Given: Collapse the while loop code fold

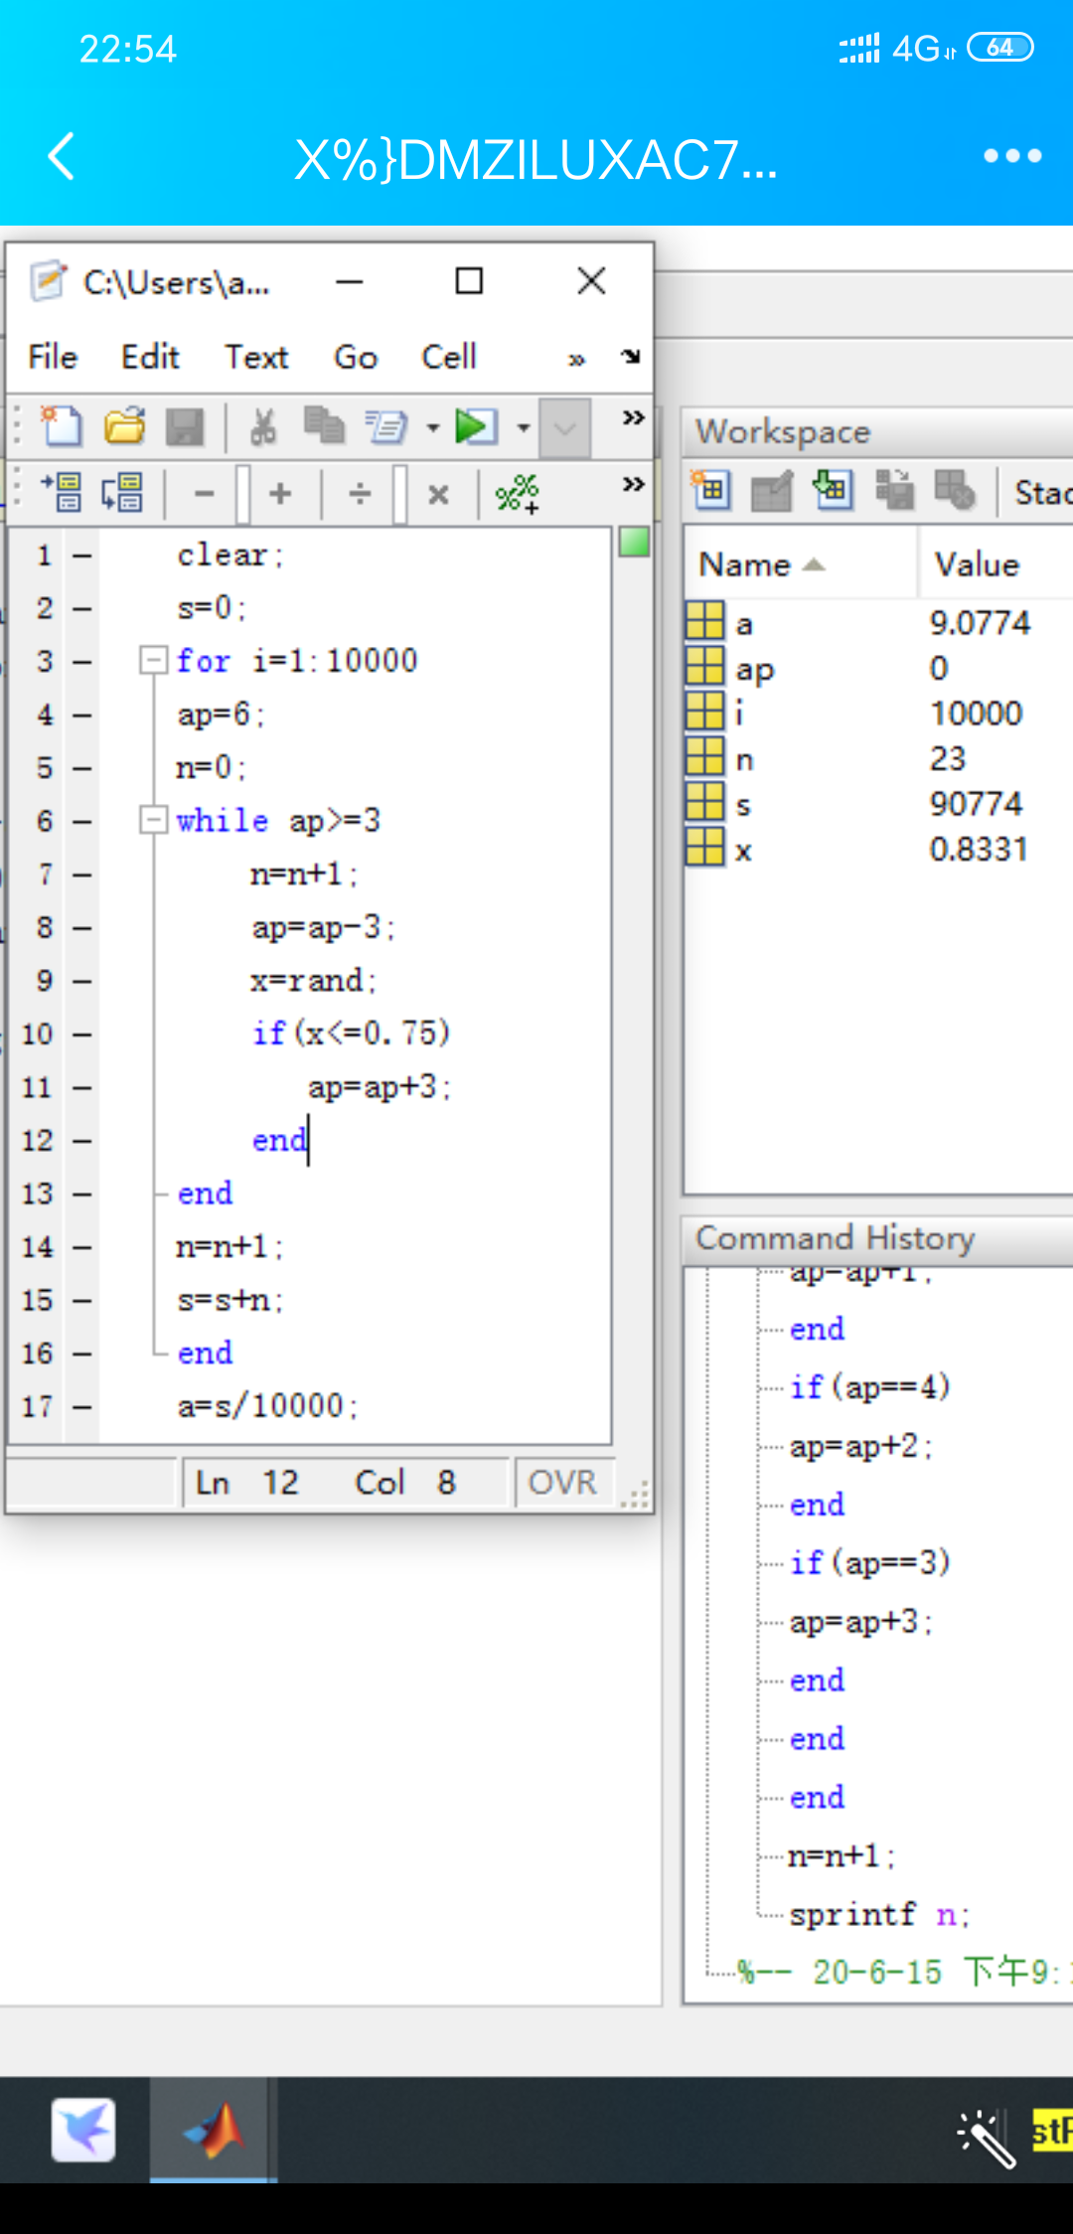Looking at the screenshot, I should (153, 820).
